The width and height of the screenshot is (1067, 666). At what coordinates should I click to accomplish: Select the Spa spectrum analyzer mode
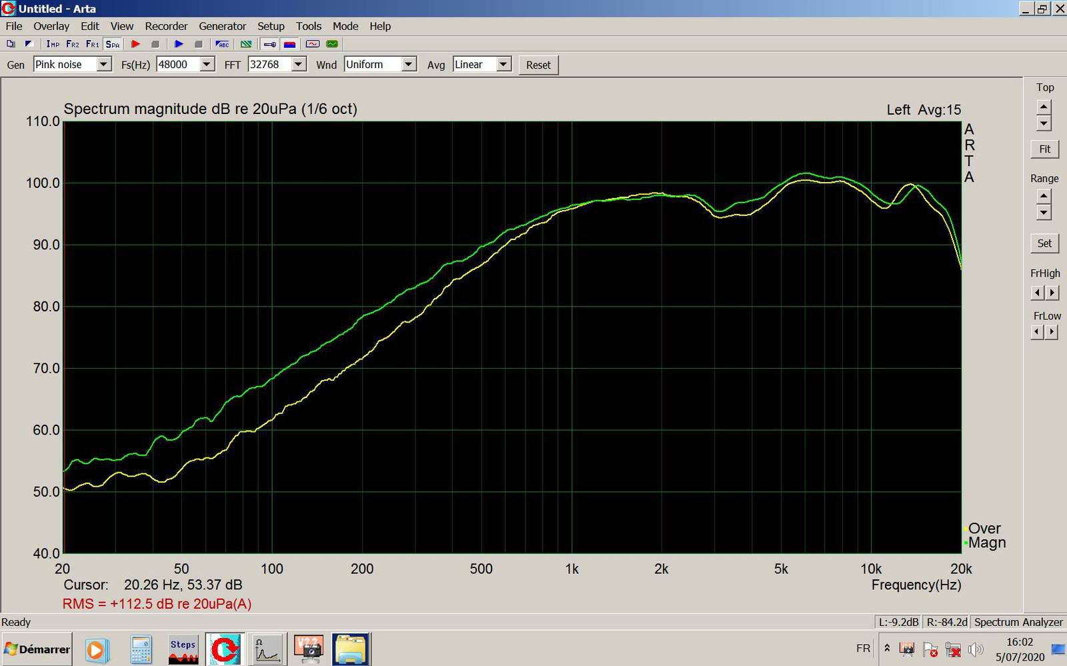click(113, 44)
